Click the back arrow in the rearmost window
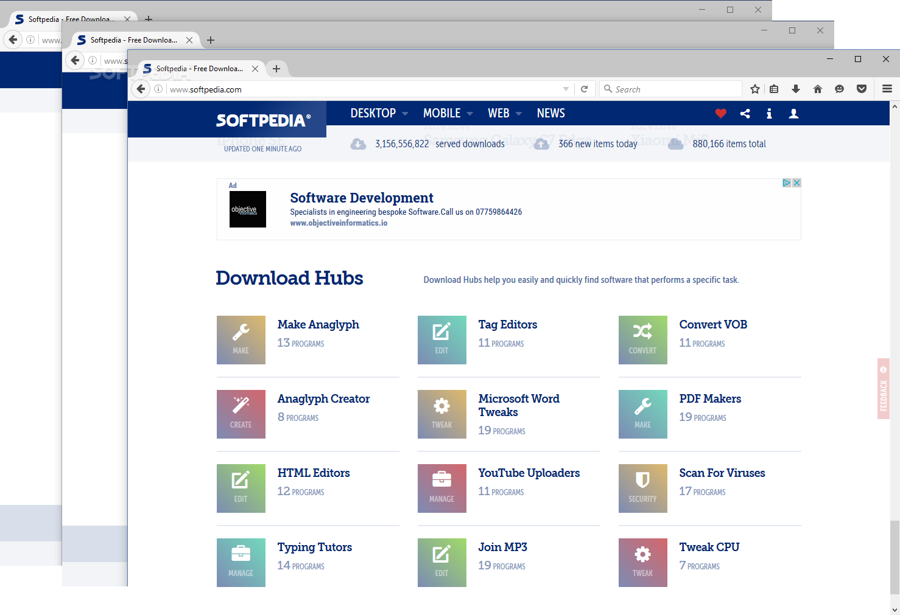 [x=13, y=40]
